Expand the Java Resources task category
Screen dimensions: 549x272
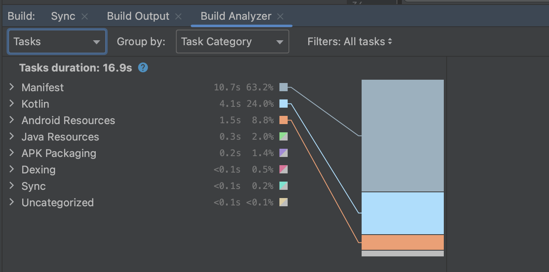coord(11,136)
